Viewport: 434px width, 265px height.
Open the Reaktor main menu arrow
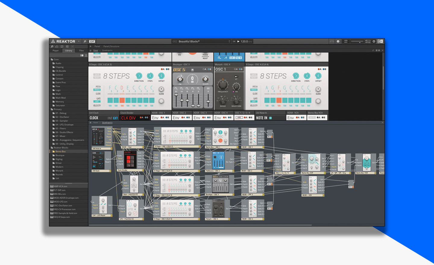pos(79,41)
